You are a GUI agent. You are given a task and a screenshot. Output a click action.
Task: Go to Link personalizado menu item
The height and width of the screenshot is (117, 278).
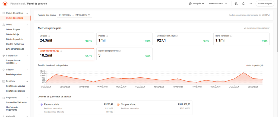pos(15,49)
